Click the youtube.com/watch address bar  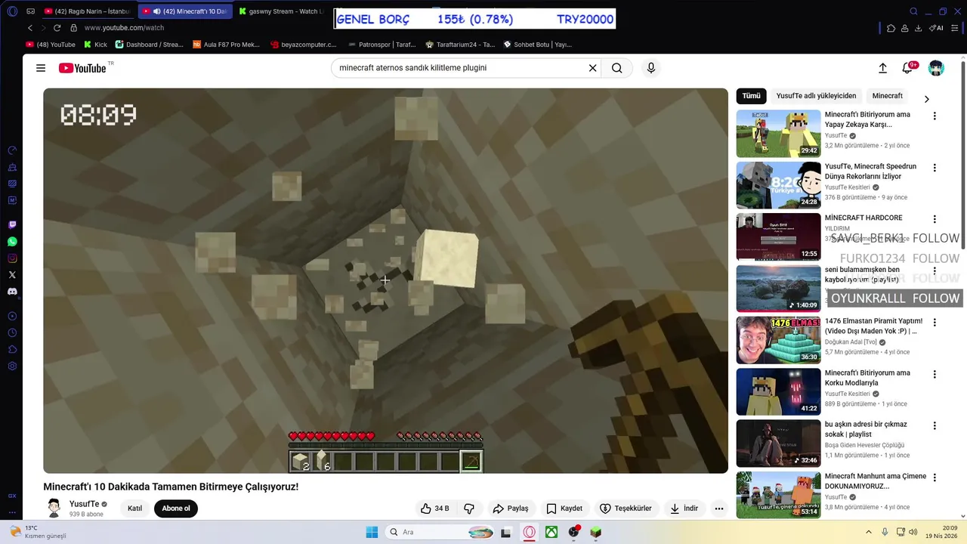pyautogui.click(x=124, y=28)
